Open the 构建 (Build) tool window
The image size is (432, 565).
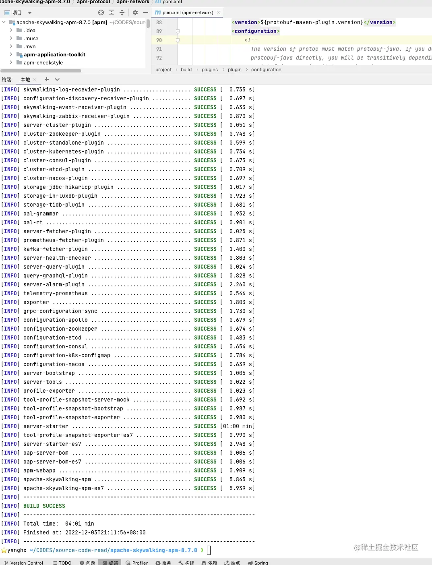click(186, 563)
